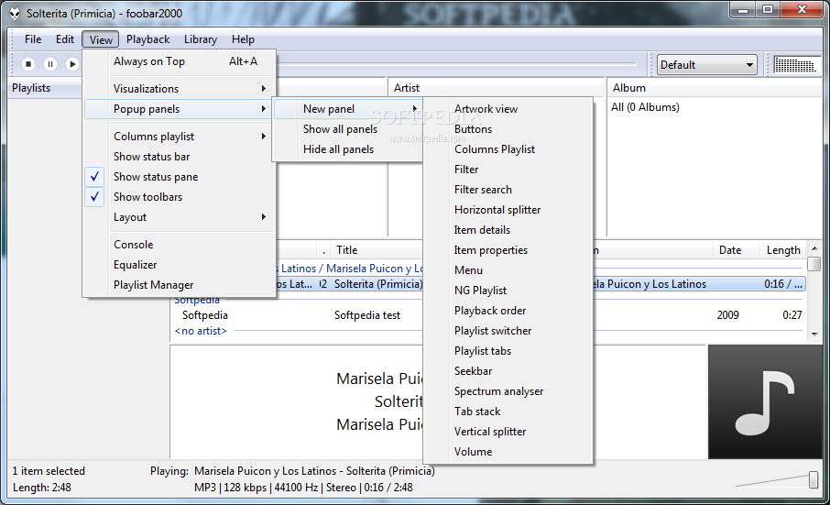Add a Tab stack panel
This screenshot has height=505, width=830.
click(x=508, y=412)
